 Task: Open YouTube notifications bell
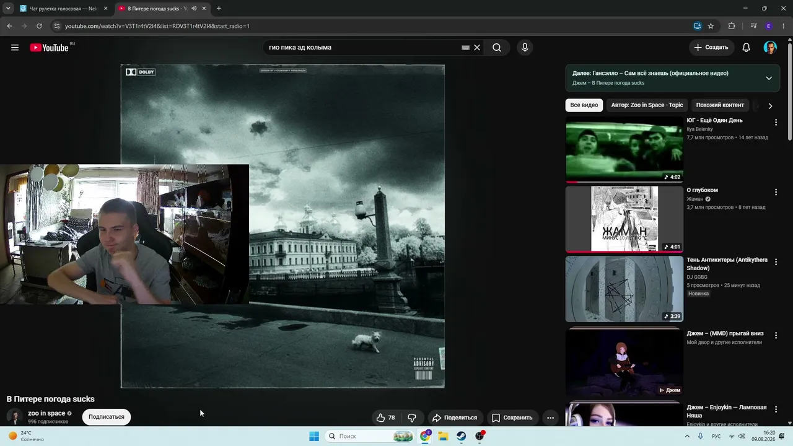pyautogui.click(x=747, y=48)
